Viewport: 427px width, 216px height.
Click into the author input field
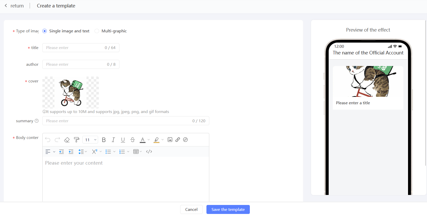point(81,64)
